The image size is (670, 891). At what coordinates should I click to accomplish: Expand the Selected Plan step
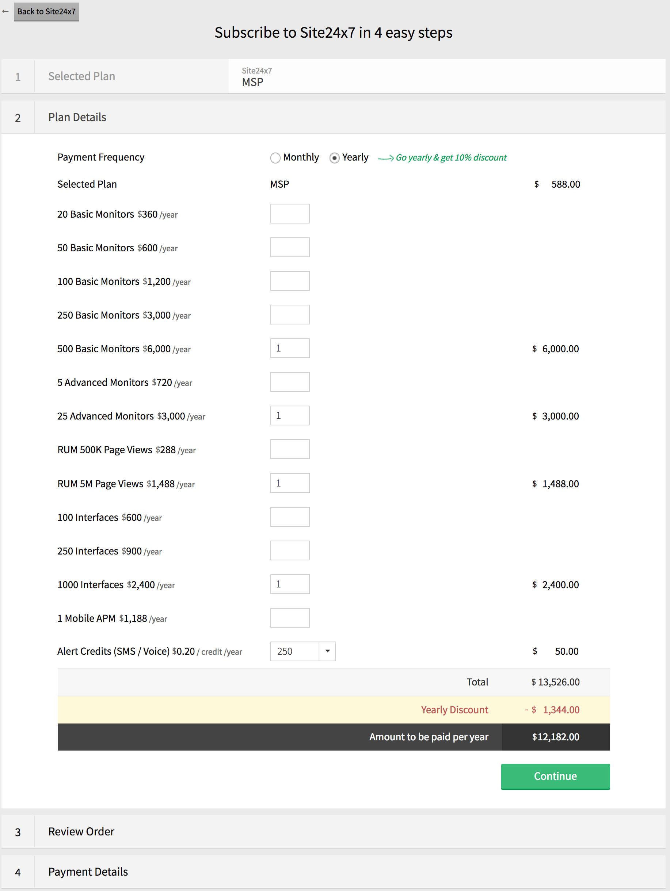tap(82, 76)
